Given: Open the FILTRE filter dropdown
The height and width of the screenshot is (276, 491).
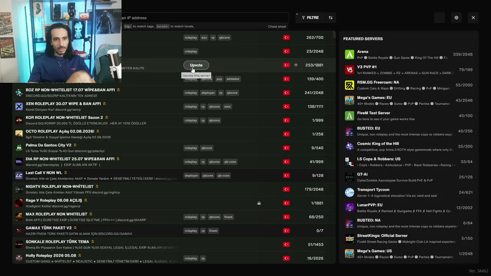Looking at the screenshot, I should [x=310, y=18].
